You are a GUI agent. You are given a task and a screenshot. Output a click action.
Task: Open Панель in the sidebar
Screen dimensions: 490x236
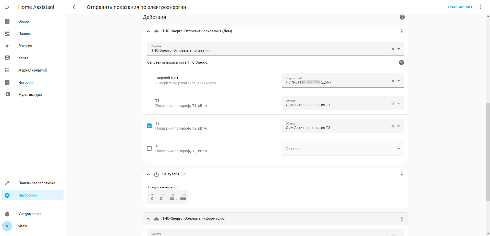pos(33,34)
